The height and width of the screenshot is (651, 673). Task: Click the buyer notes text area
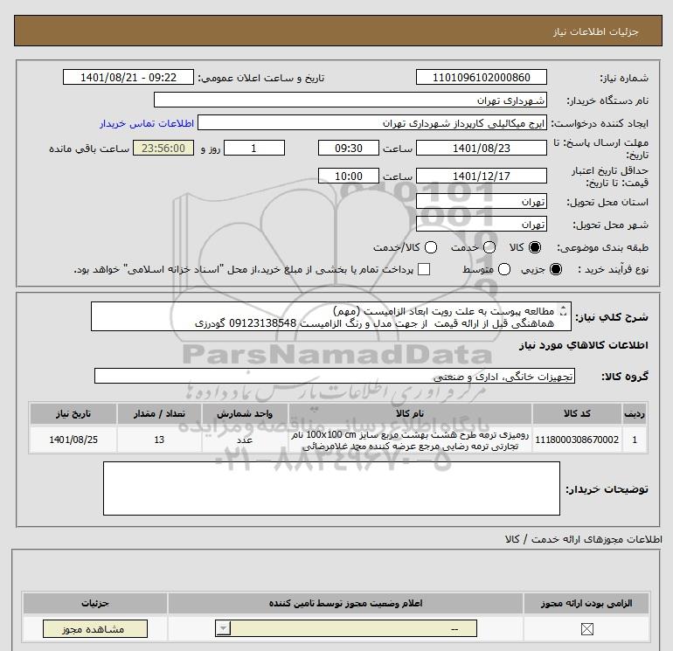[331, 488]
